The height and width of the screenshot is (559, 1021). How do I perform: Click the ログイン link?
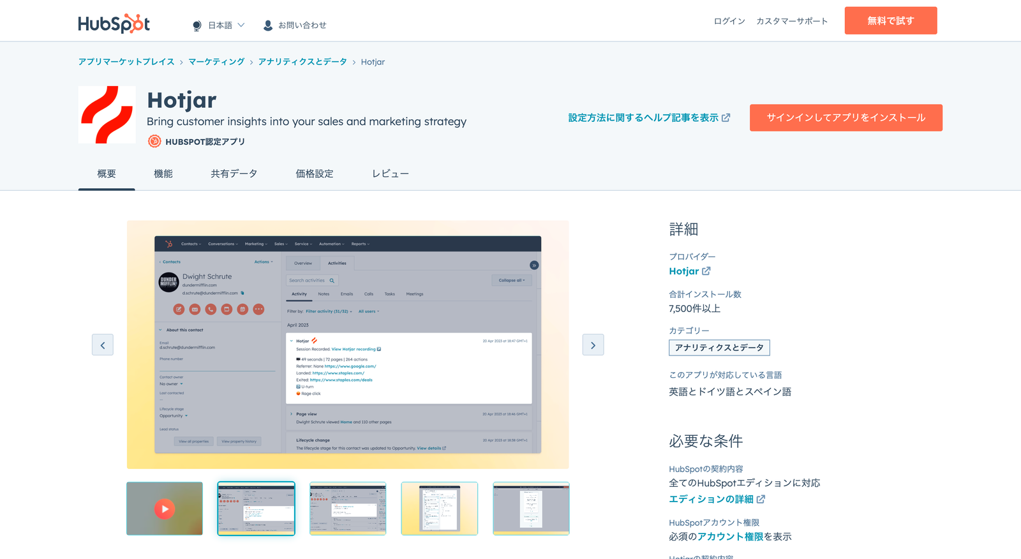pos(729,21)
